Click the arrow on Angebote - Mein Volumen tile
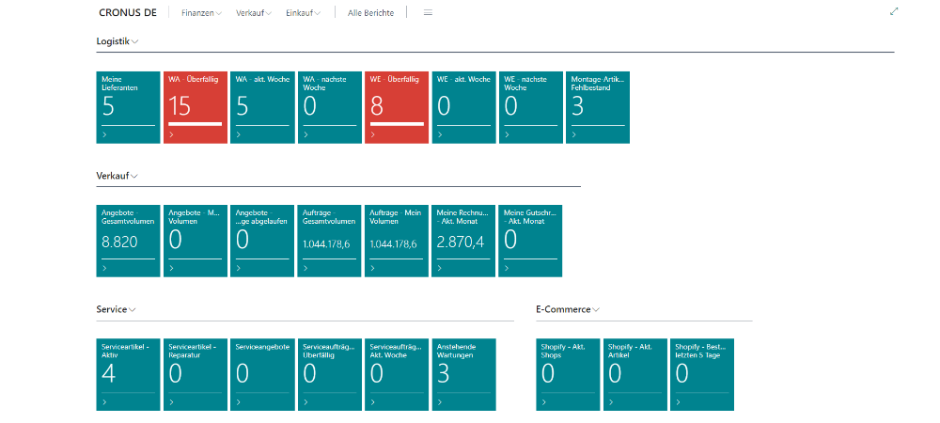The image size is (940, 423). (171, 269)
